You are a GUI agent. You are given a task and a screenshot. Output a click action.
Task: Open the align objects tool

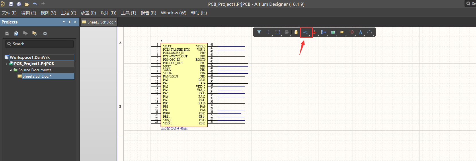(x=287, y=32)
